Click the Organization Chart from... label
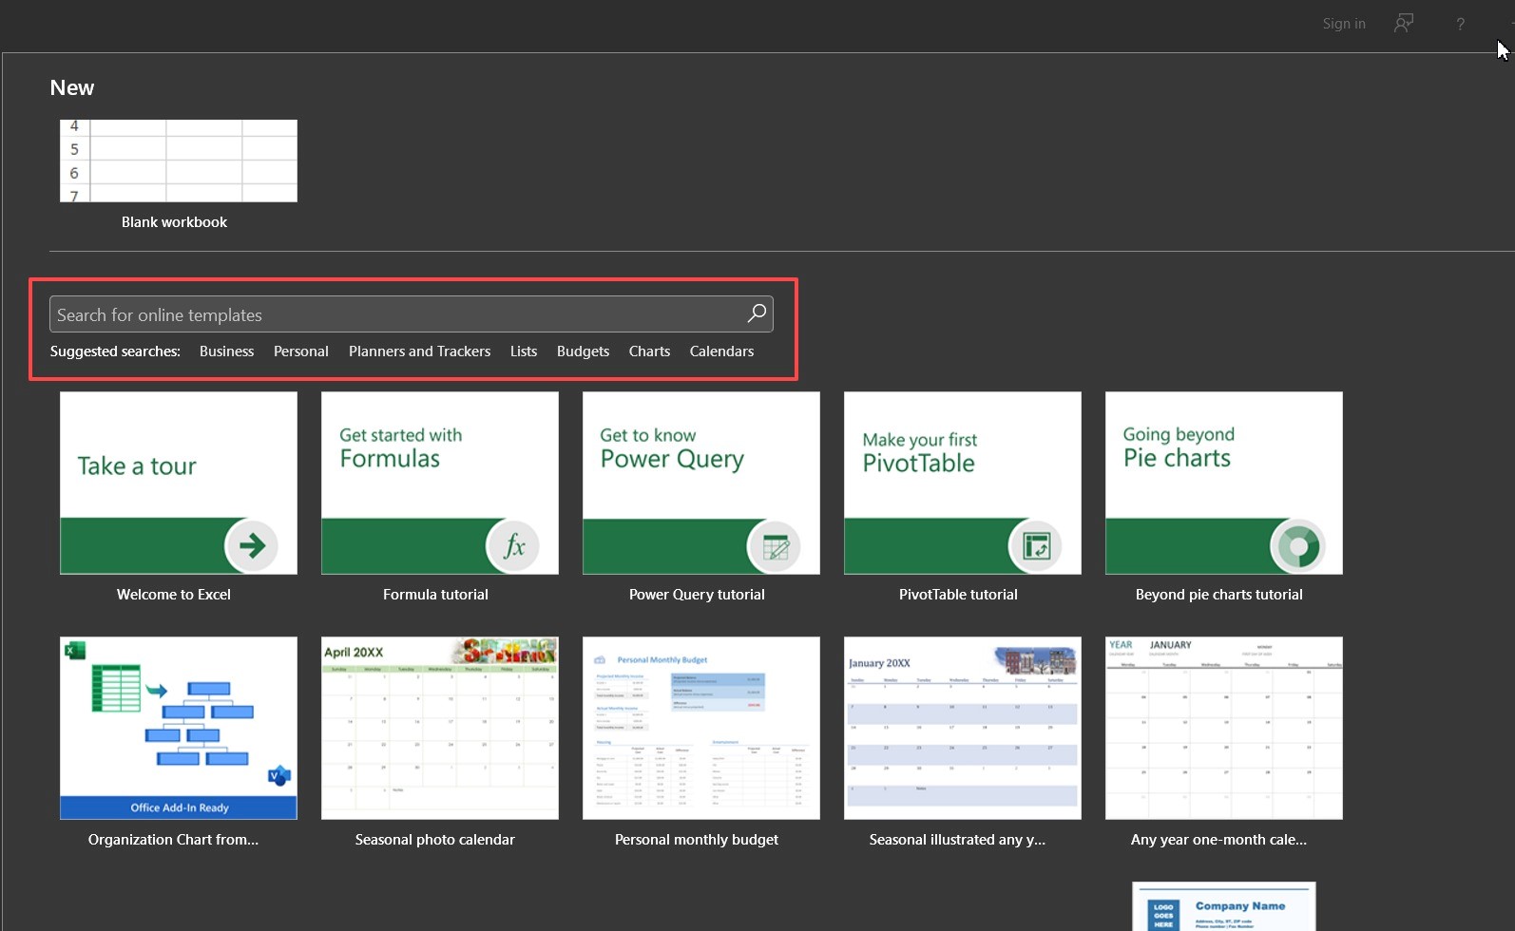 click(x=173, y=840)
